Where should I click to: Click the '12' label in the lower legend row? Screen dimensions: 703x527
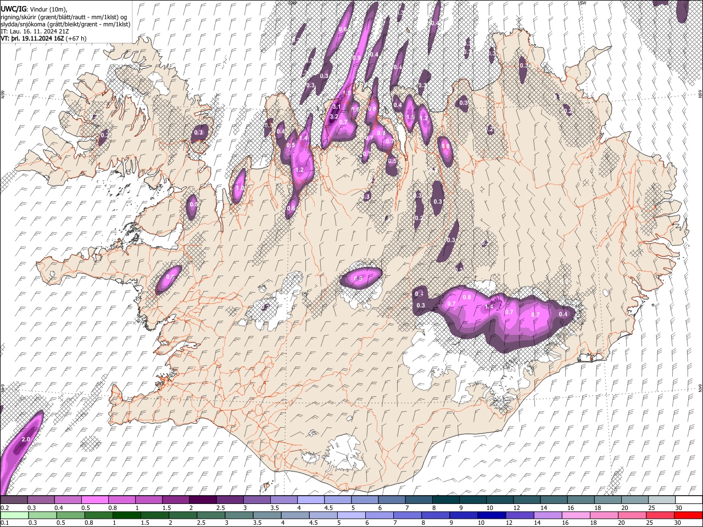pyautogui.click(x=510, y=523)
